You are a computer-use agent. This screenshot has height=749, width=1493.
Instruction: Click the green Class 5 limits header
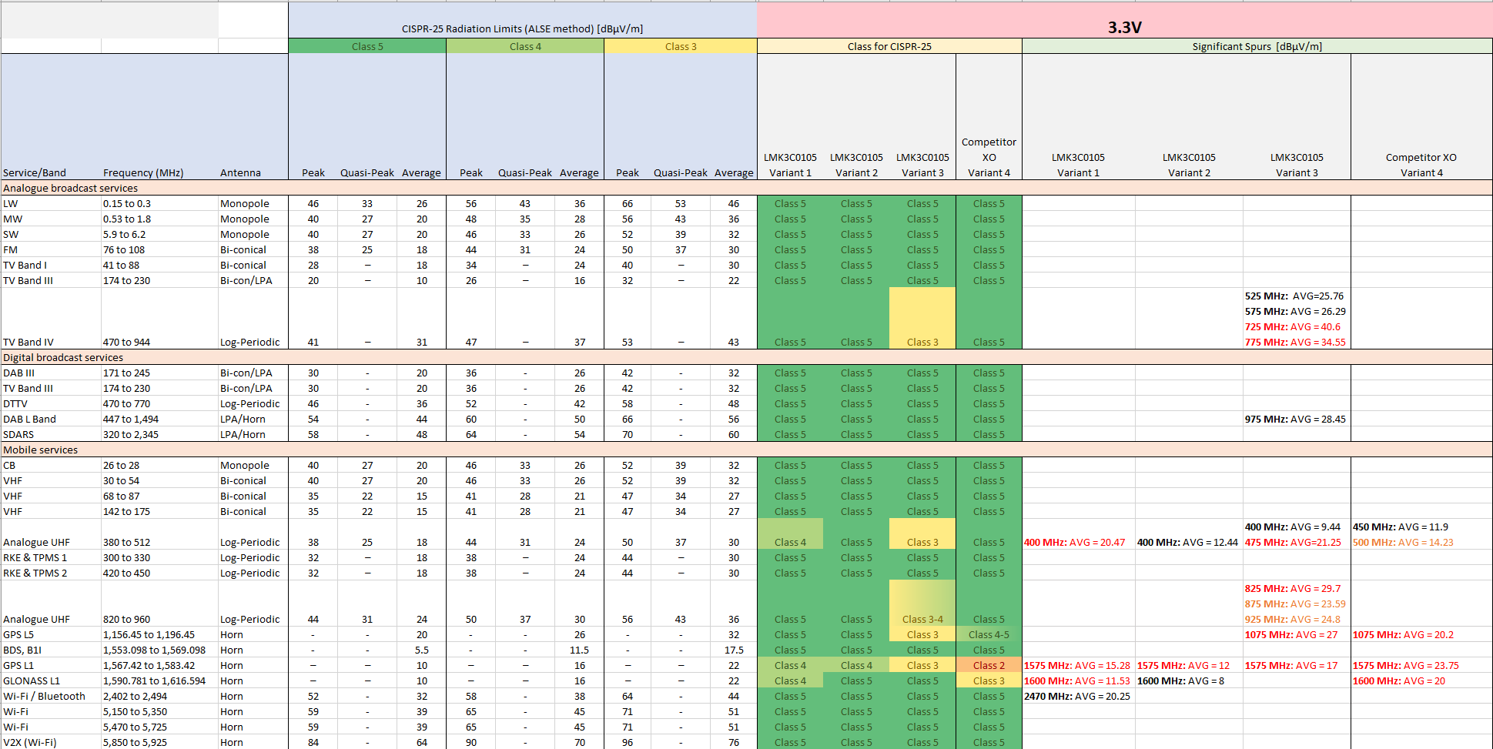(x=367, y=47)
